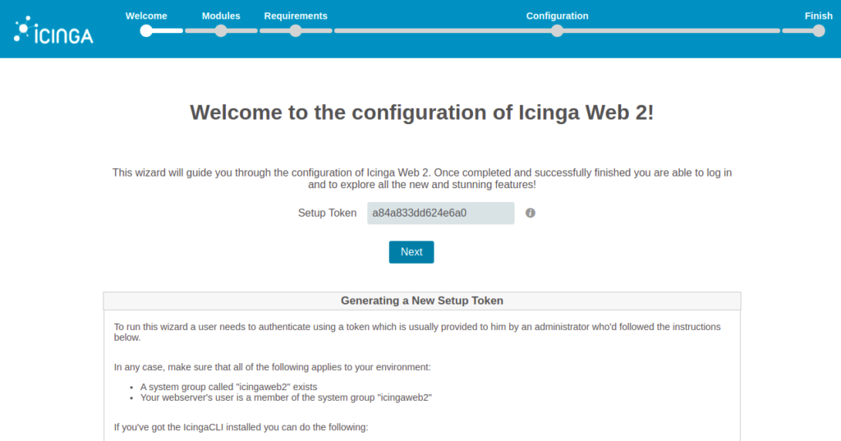Select the Configuration step label
Screen dimensions: 841x441
click(x=558, y=16)
